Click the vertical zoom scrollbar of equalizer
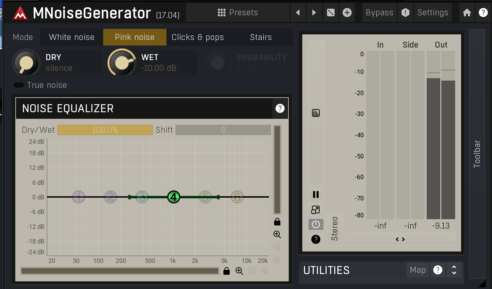 click(277, 170)
